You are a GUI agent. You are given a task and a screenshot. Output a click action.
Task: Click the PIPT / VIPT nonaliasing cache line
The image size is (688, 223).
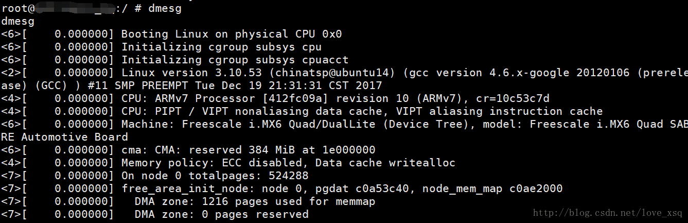302,111
